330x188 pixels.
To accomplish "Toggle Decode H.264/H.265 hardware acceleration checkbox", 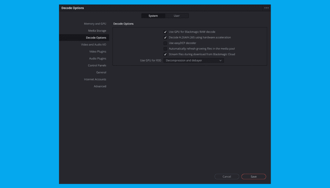I will [165, 37].
